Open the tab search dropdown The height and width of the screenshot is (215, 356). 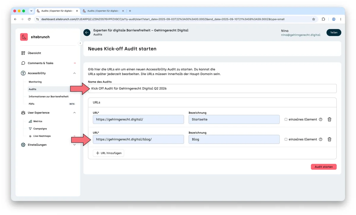[x=31, y=11]
